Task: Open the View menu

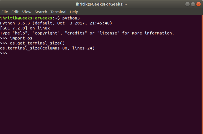Action: (27, 12)
